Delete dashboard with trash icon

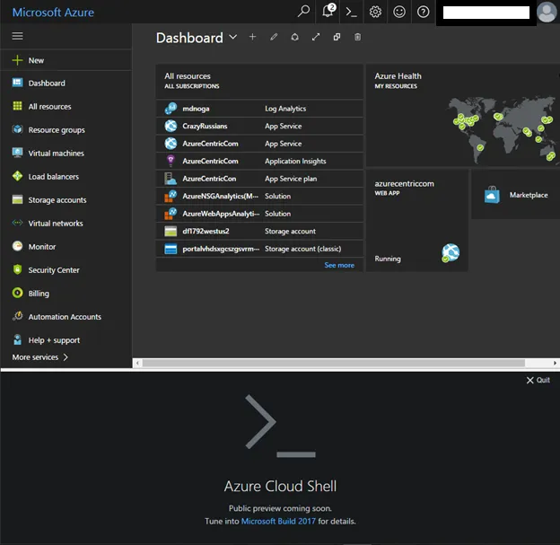coord(357,37)
